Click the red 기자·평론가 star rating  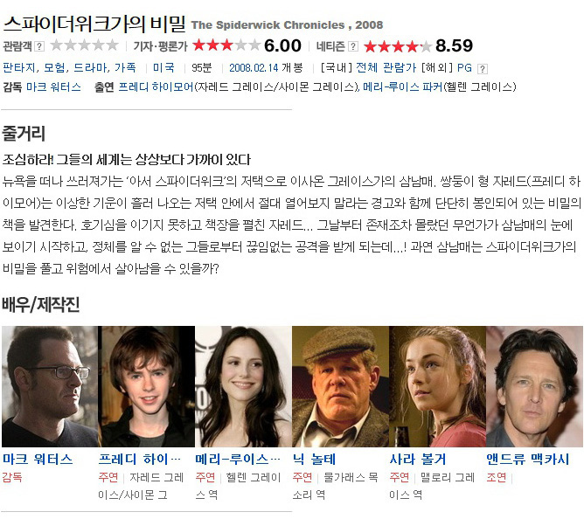226,45
